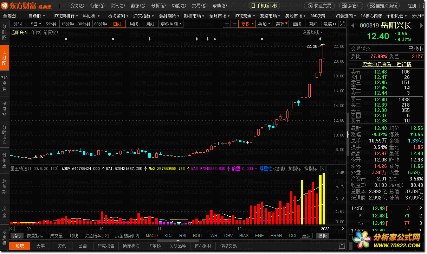Click the timeline scroll-right double arrow

pyautogui.click(x=343, y=229)
